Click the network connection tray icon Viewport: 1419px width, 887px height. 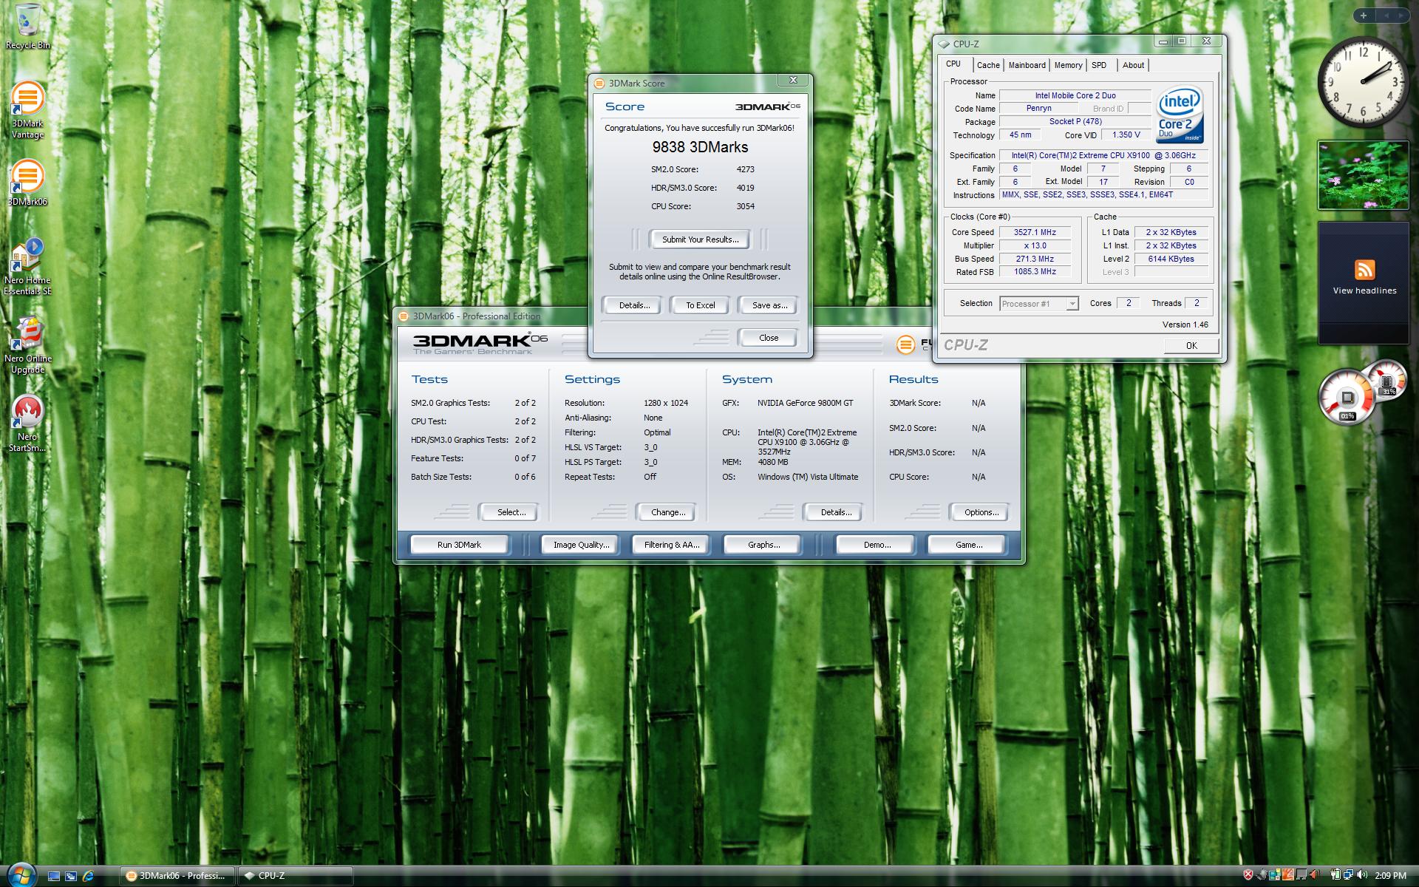pos(1348,875)
